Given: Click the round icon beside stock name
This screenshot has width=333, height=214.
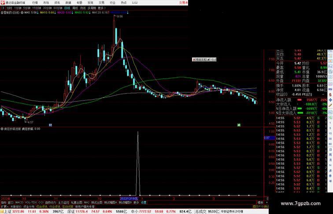Looking at the screenshot, I should [22, 13].
